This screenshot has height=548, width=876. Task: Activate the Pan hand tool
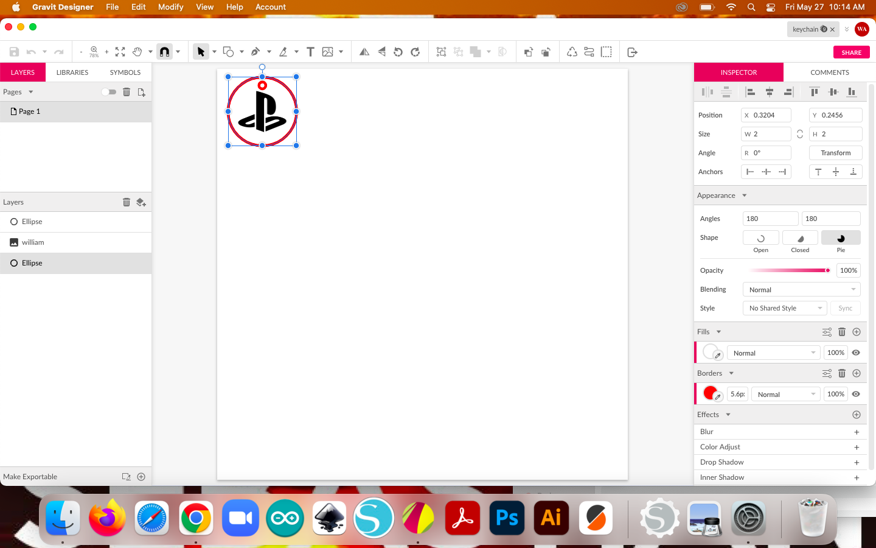(137, 52)
